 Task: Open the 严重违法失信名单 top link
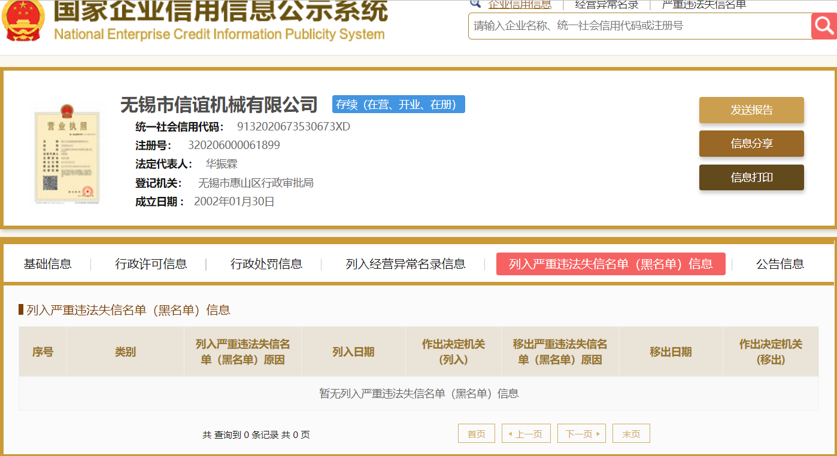[704, 5]
